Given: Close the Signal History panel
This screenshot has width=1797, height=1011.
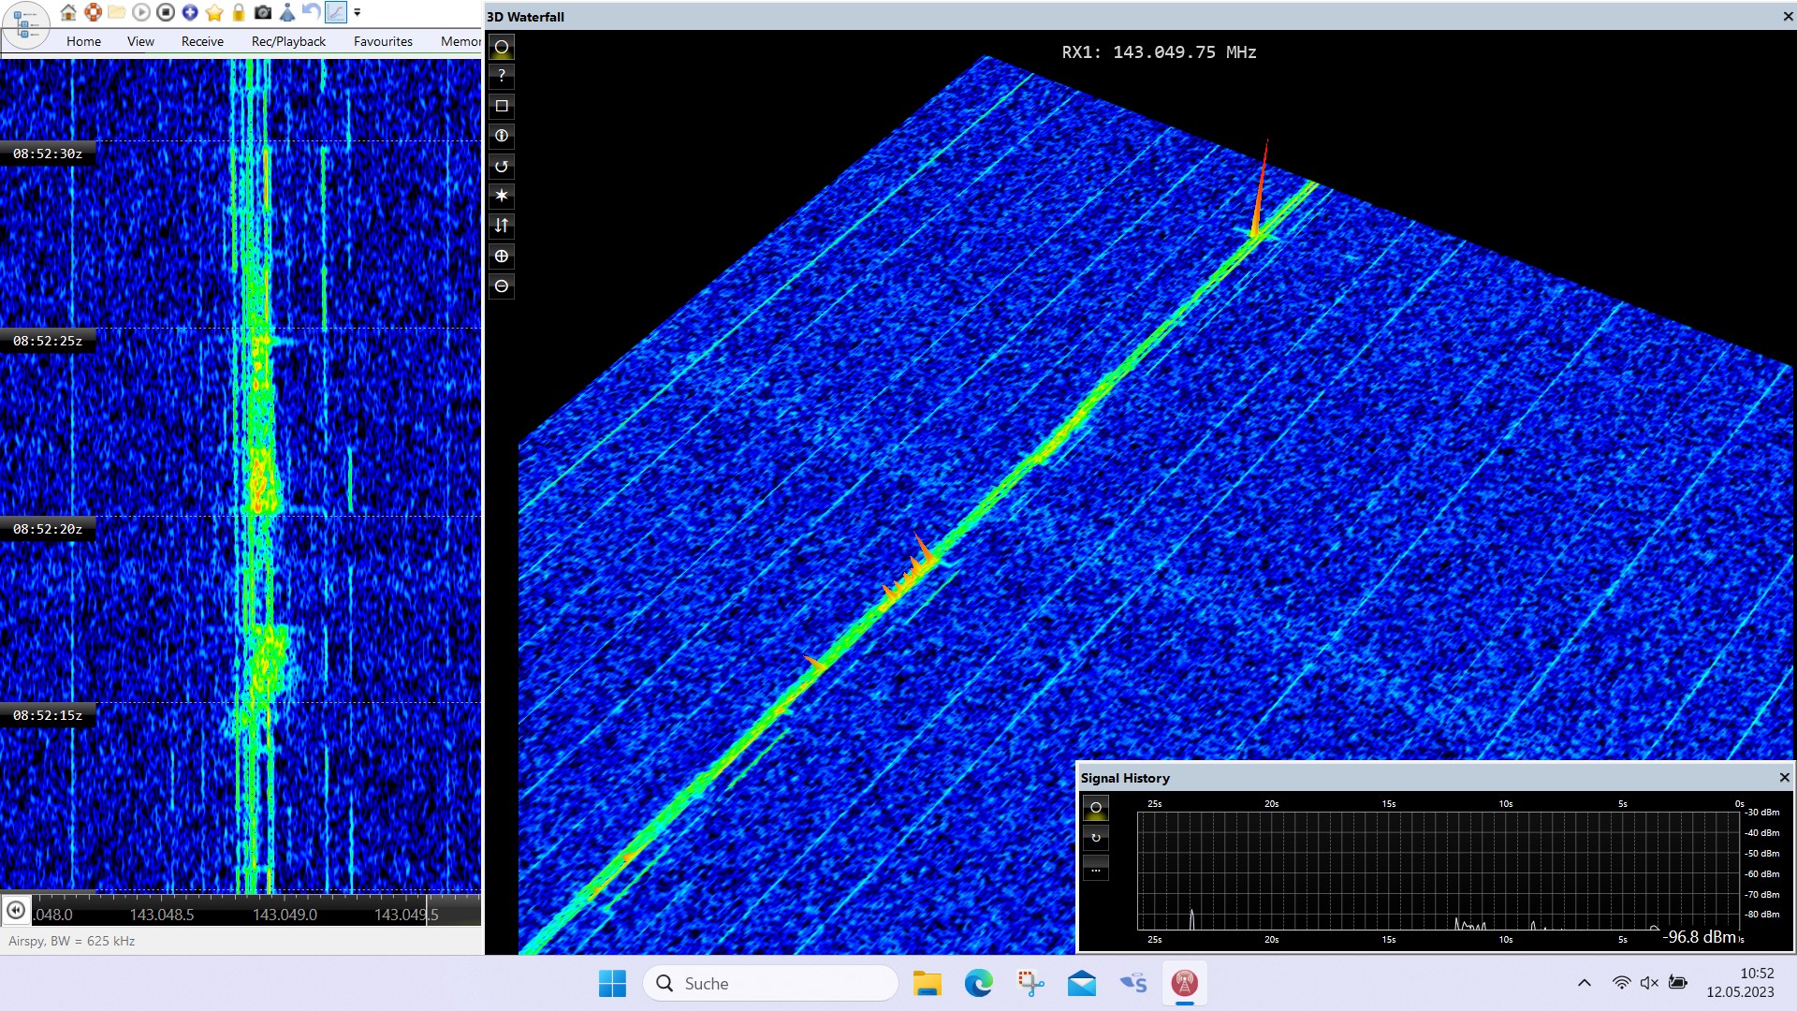Looking at the screenshot, I should [x=1785, y=777].
